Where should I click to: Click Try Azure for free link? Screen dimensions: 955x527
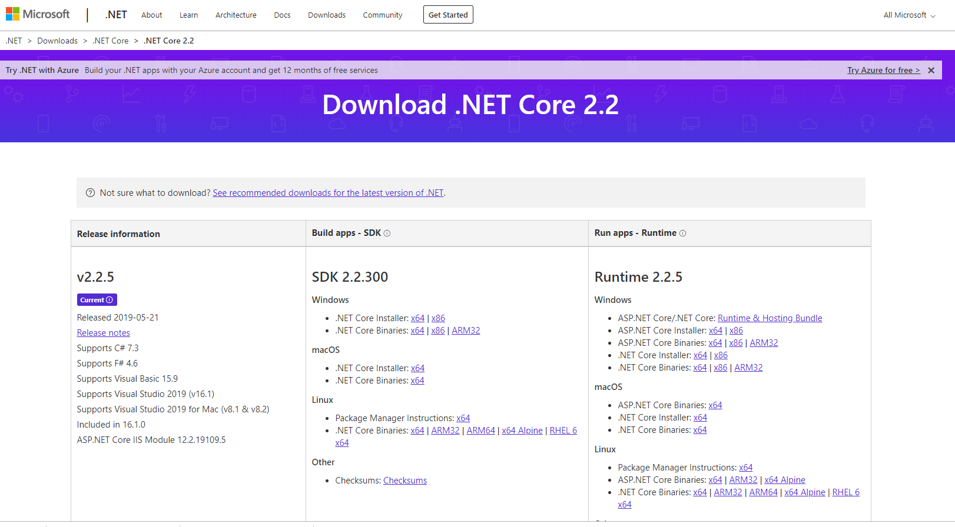click(883, 70)
